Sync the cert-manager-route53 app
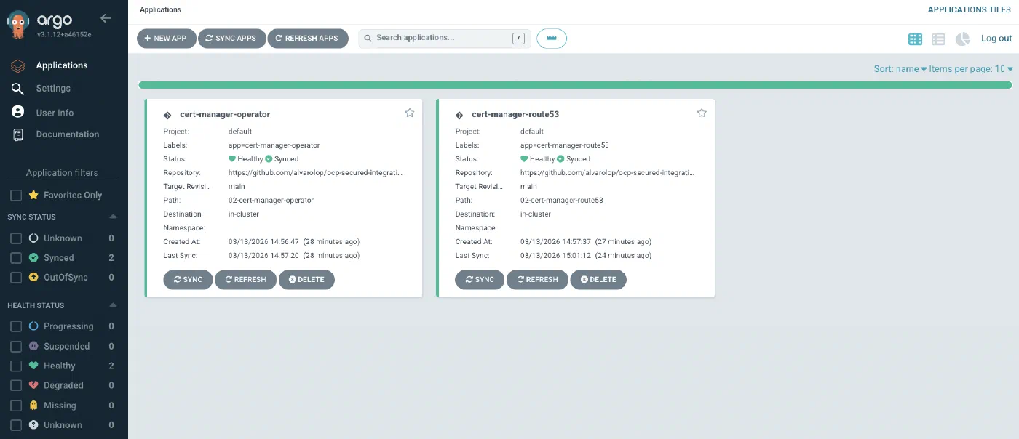 click(480, 280)
